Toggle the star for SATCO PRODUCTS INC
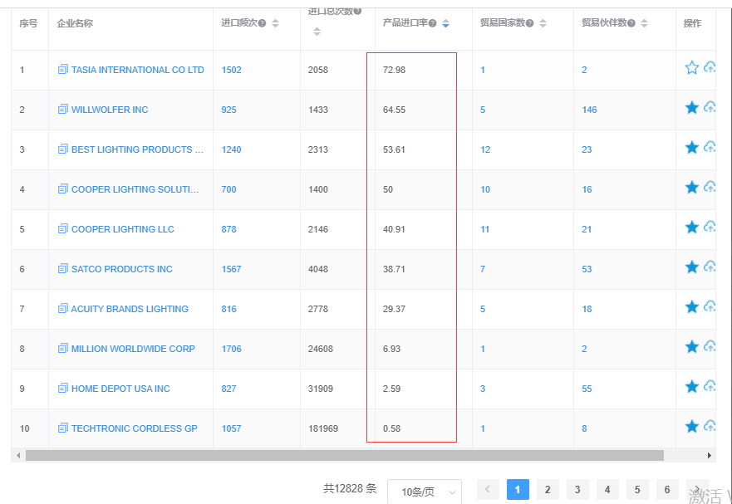This screenshot has width=732, height=504. tap(691, 267)
